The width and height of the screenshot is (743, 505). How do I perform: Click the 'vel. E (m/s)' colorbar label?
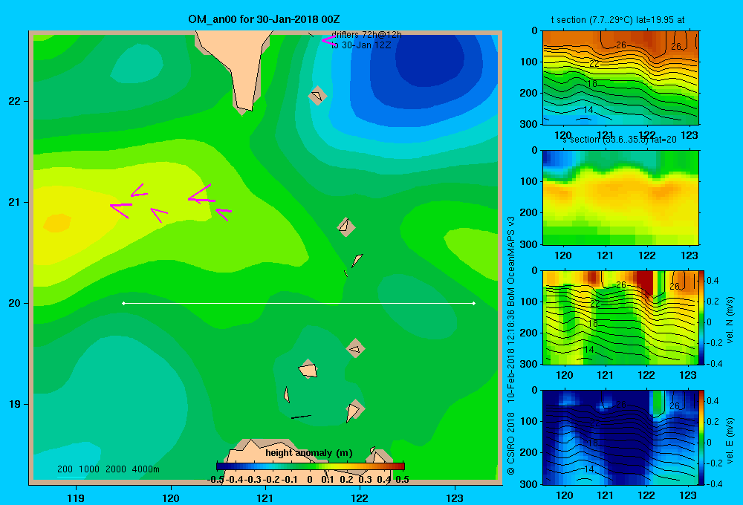pos(730,440)
